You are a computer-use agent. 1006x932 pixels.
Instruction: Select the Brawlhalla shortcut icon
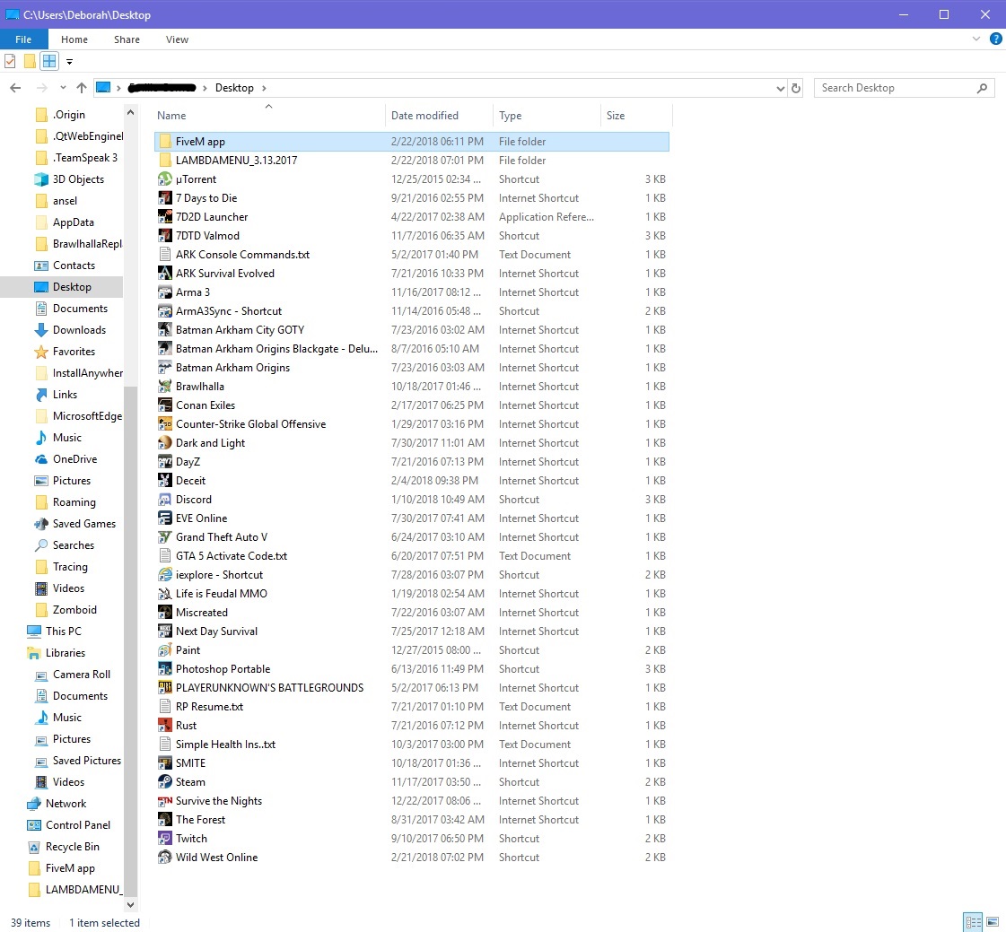165,386
